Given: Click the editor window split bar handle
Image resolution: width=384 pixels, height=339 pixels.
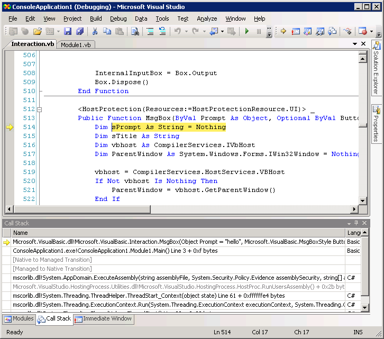Looking at the screenshot, I should click(x=362, y=52).
